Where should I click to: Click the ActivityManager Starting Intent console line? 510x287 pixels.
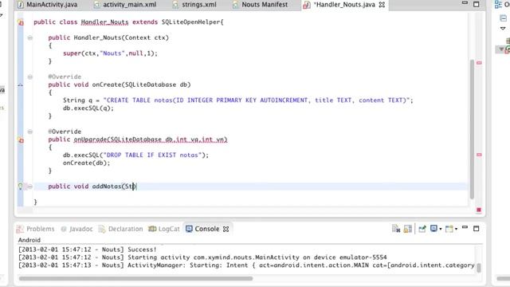(246, 265)
